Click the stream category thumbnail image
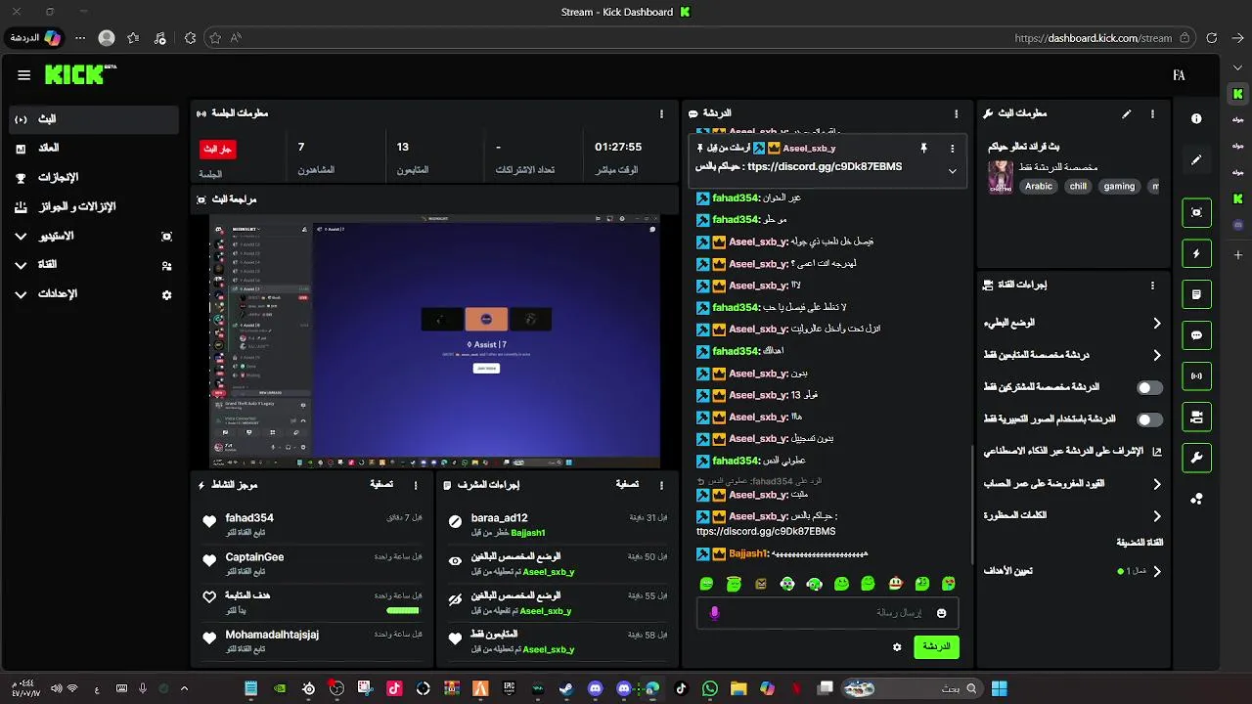The width and height of the screenshot is (1252, 704). 1000,177
